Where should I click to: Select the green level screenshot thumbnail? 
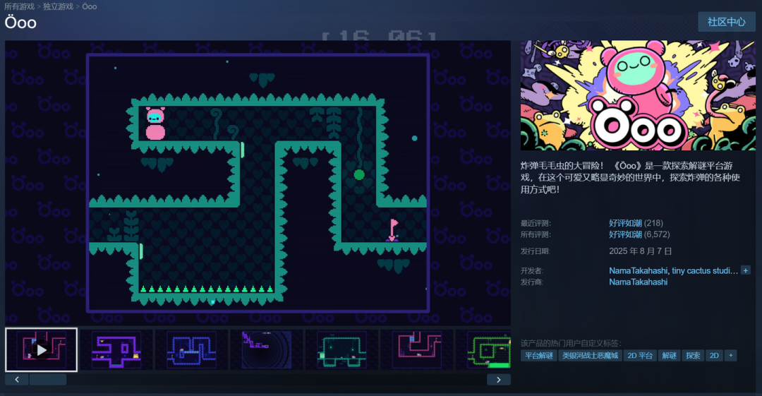pyautogui.click(x=483, y=350)
